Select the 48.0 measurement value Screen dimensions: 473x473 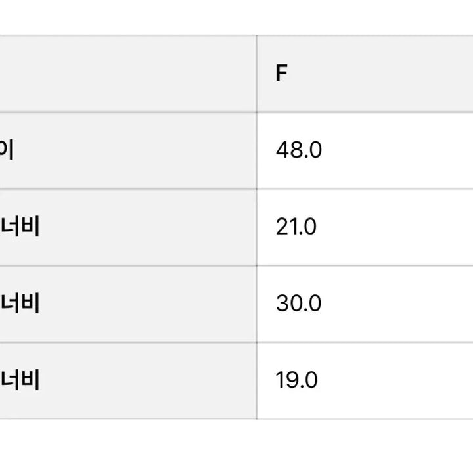tap(299, 150)
